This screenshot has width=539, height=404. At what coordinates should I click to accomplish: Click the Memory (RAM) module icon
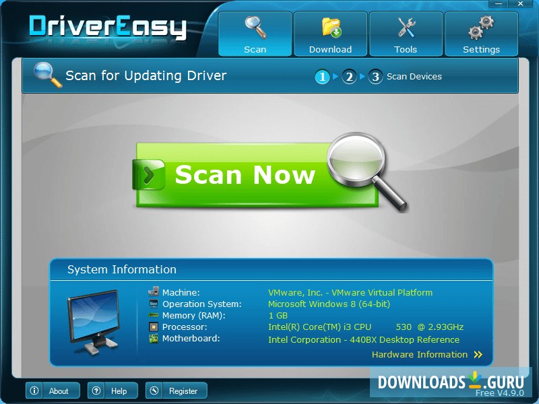point(154,315)
